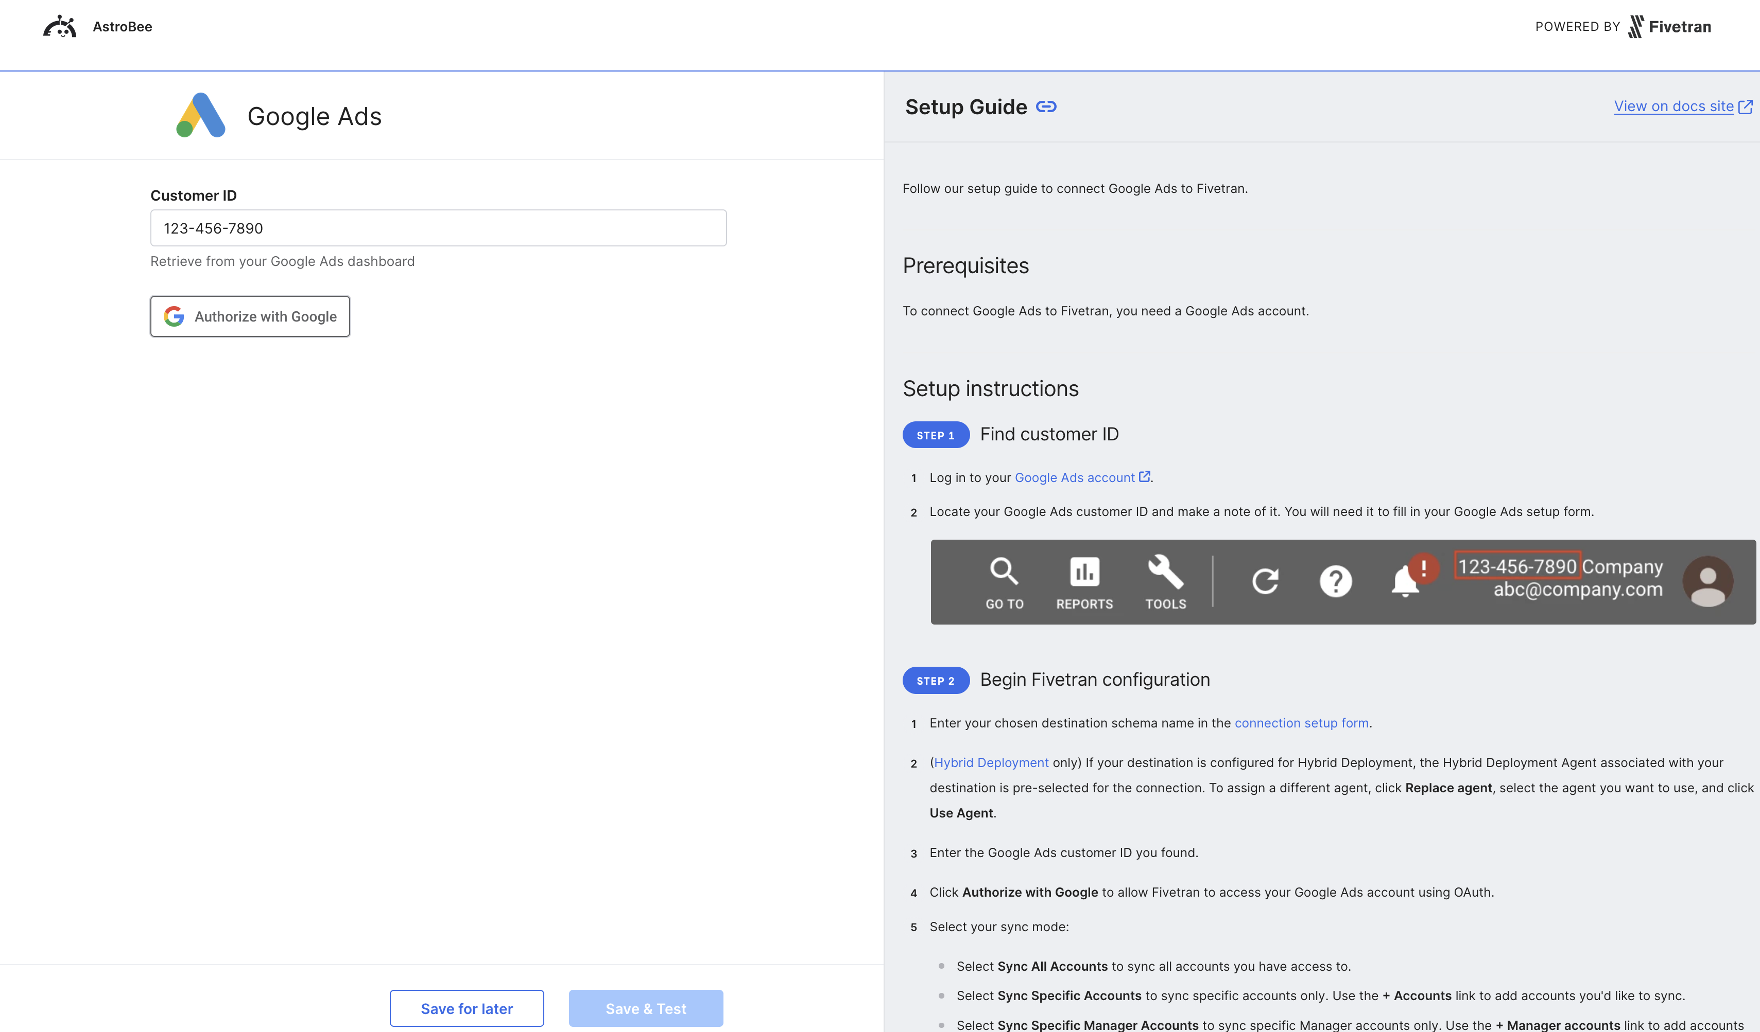Screen dimensions: 1760x1032
Task: Open the Hybrid Deployment link
Action: (991, 762)
